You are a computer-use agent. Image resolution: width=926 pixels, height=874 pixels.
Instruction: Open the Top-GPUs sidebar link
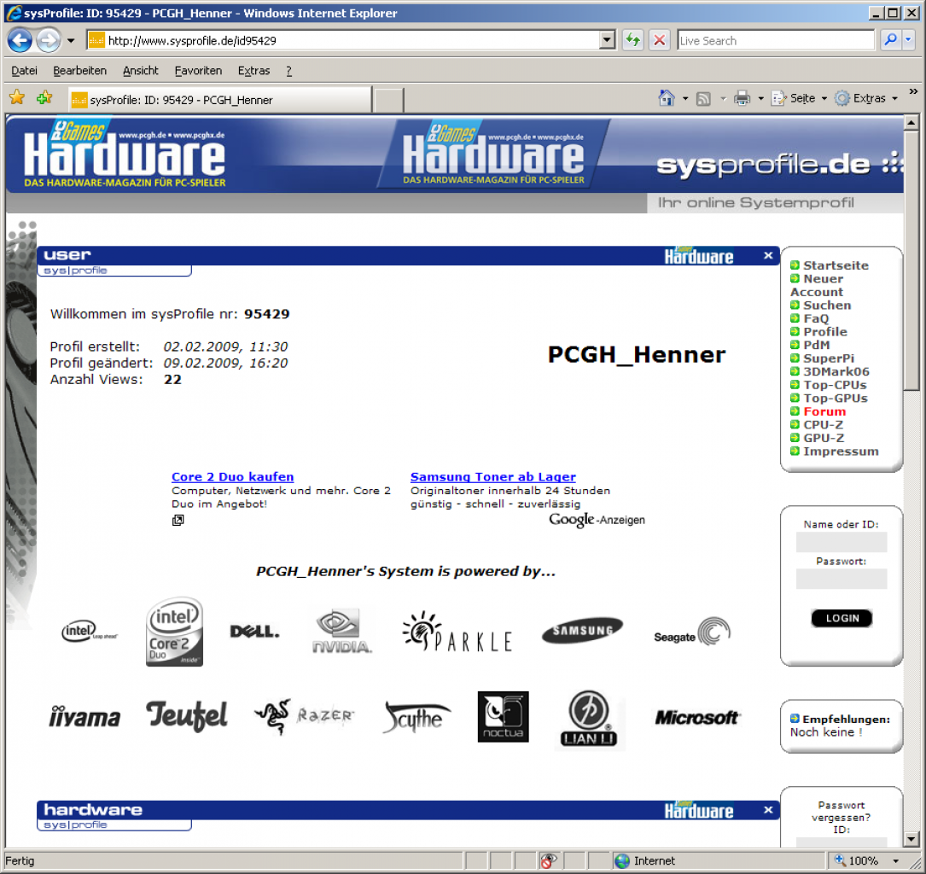(835, 398)
